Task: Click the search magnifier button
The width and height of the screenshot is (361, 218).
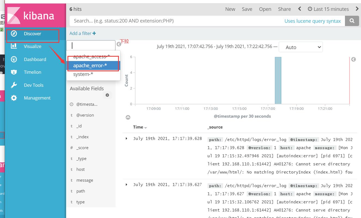Action: (x=352, y=21)
